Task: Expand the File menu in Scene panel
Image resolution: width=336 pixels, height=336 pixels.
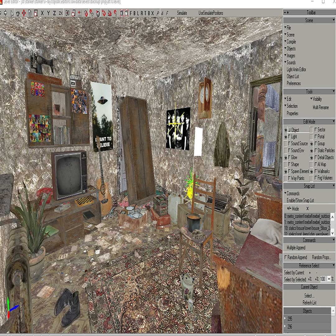Action: pos(288,28)
